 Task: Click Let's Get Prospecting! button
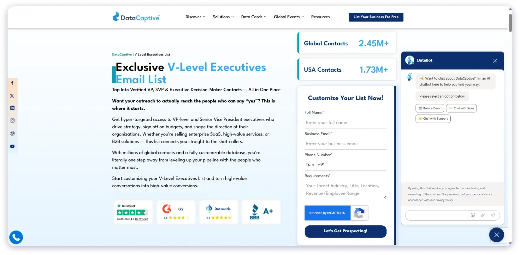click(345, 231)
